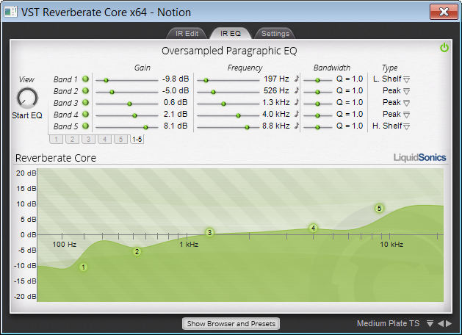The width and height of the screenshot is (462, 335).
Task: Show only band 1 tab
Action: [56, 140]
